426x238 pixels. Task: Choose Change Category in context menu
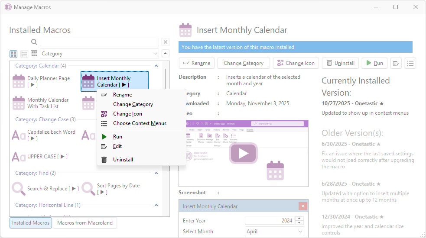141,104
